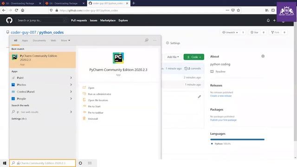Star the repository
297x167 pixels.
pos(254,32)
